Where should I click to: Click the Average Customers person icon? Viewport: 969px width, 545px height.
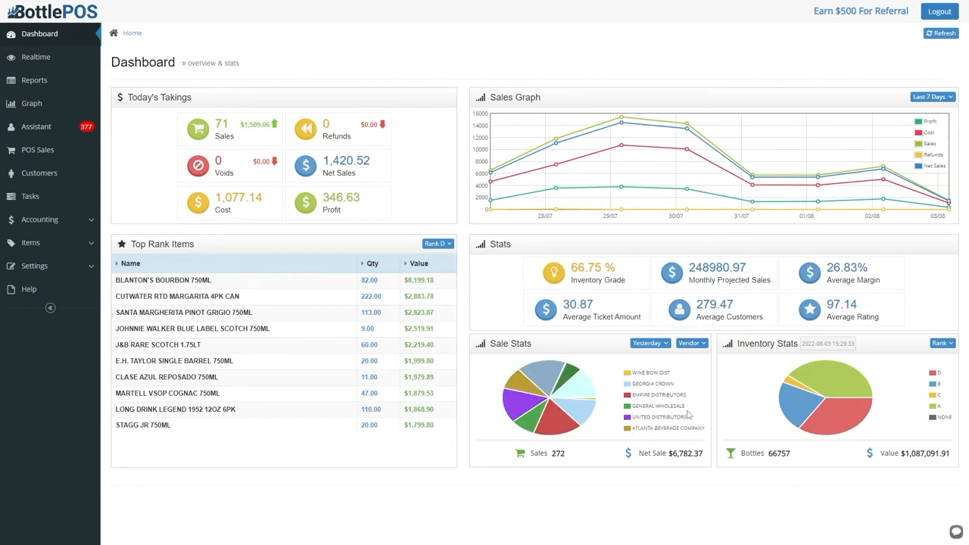click(x=679, y=309)
